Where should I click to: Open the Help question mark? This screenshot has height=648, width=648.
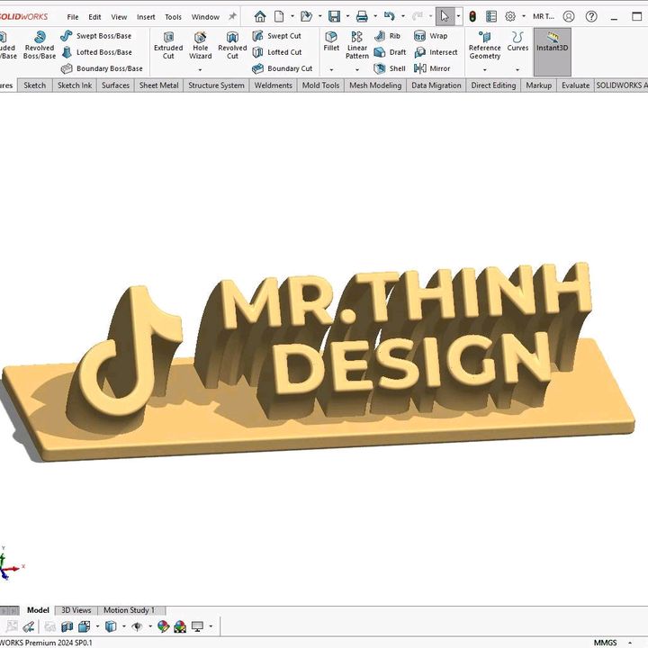click(591, 16)
